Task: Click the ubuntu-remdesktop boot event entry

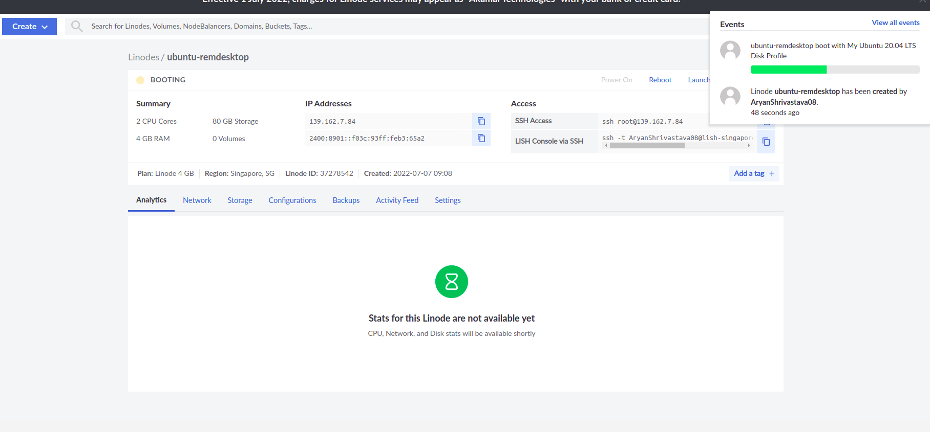Action: pyautogui.click(x=819, y=57)
